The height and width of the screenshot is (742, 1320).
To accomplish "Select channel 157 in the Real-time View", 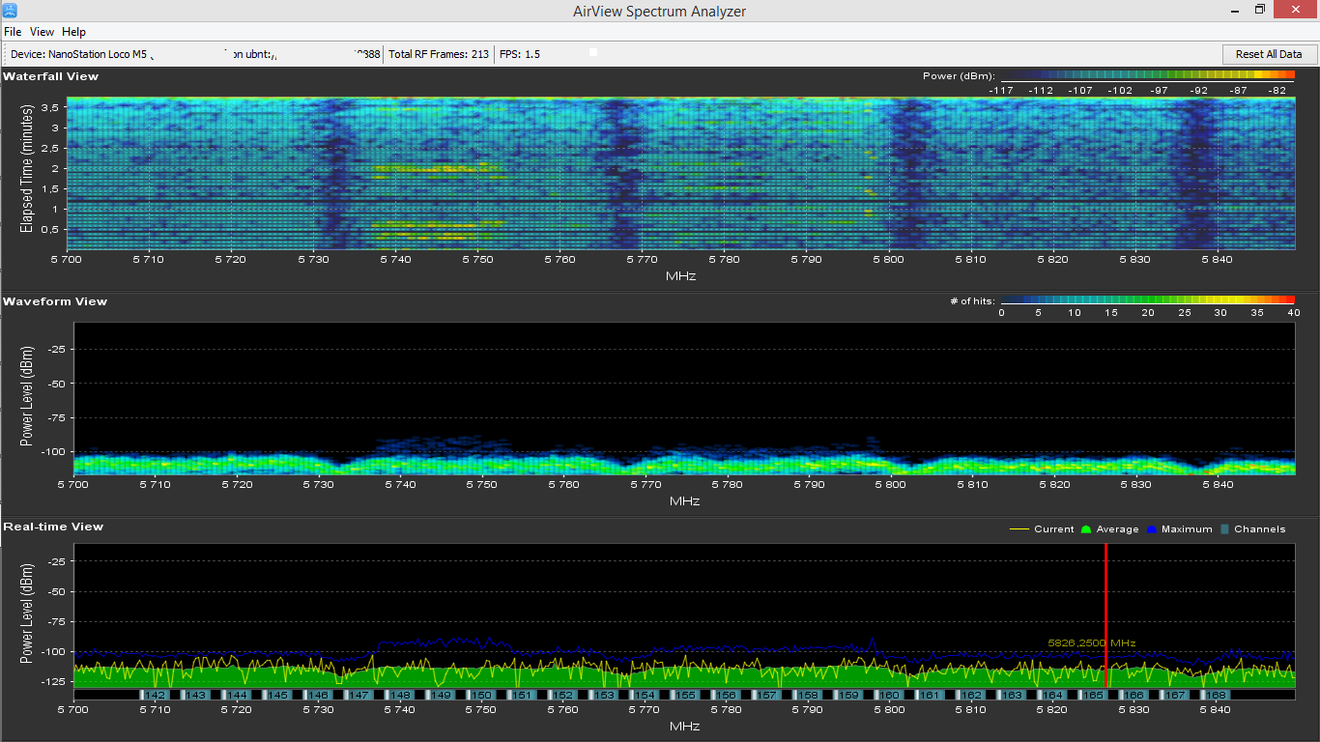I will pyautogui.click(x=767, y=695).
